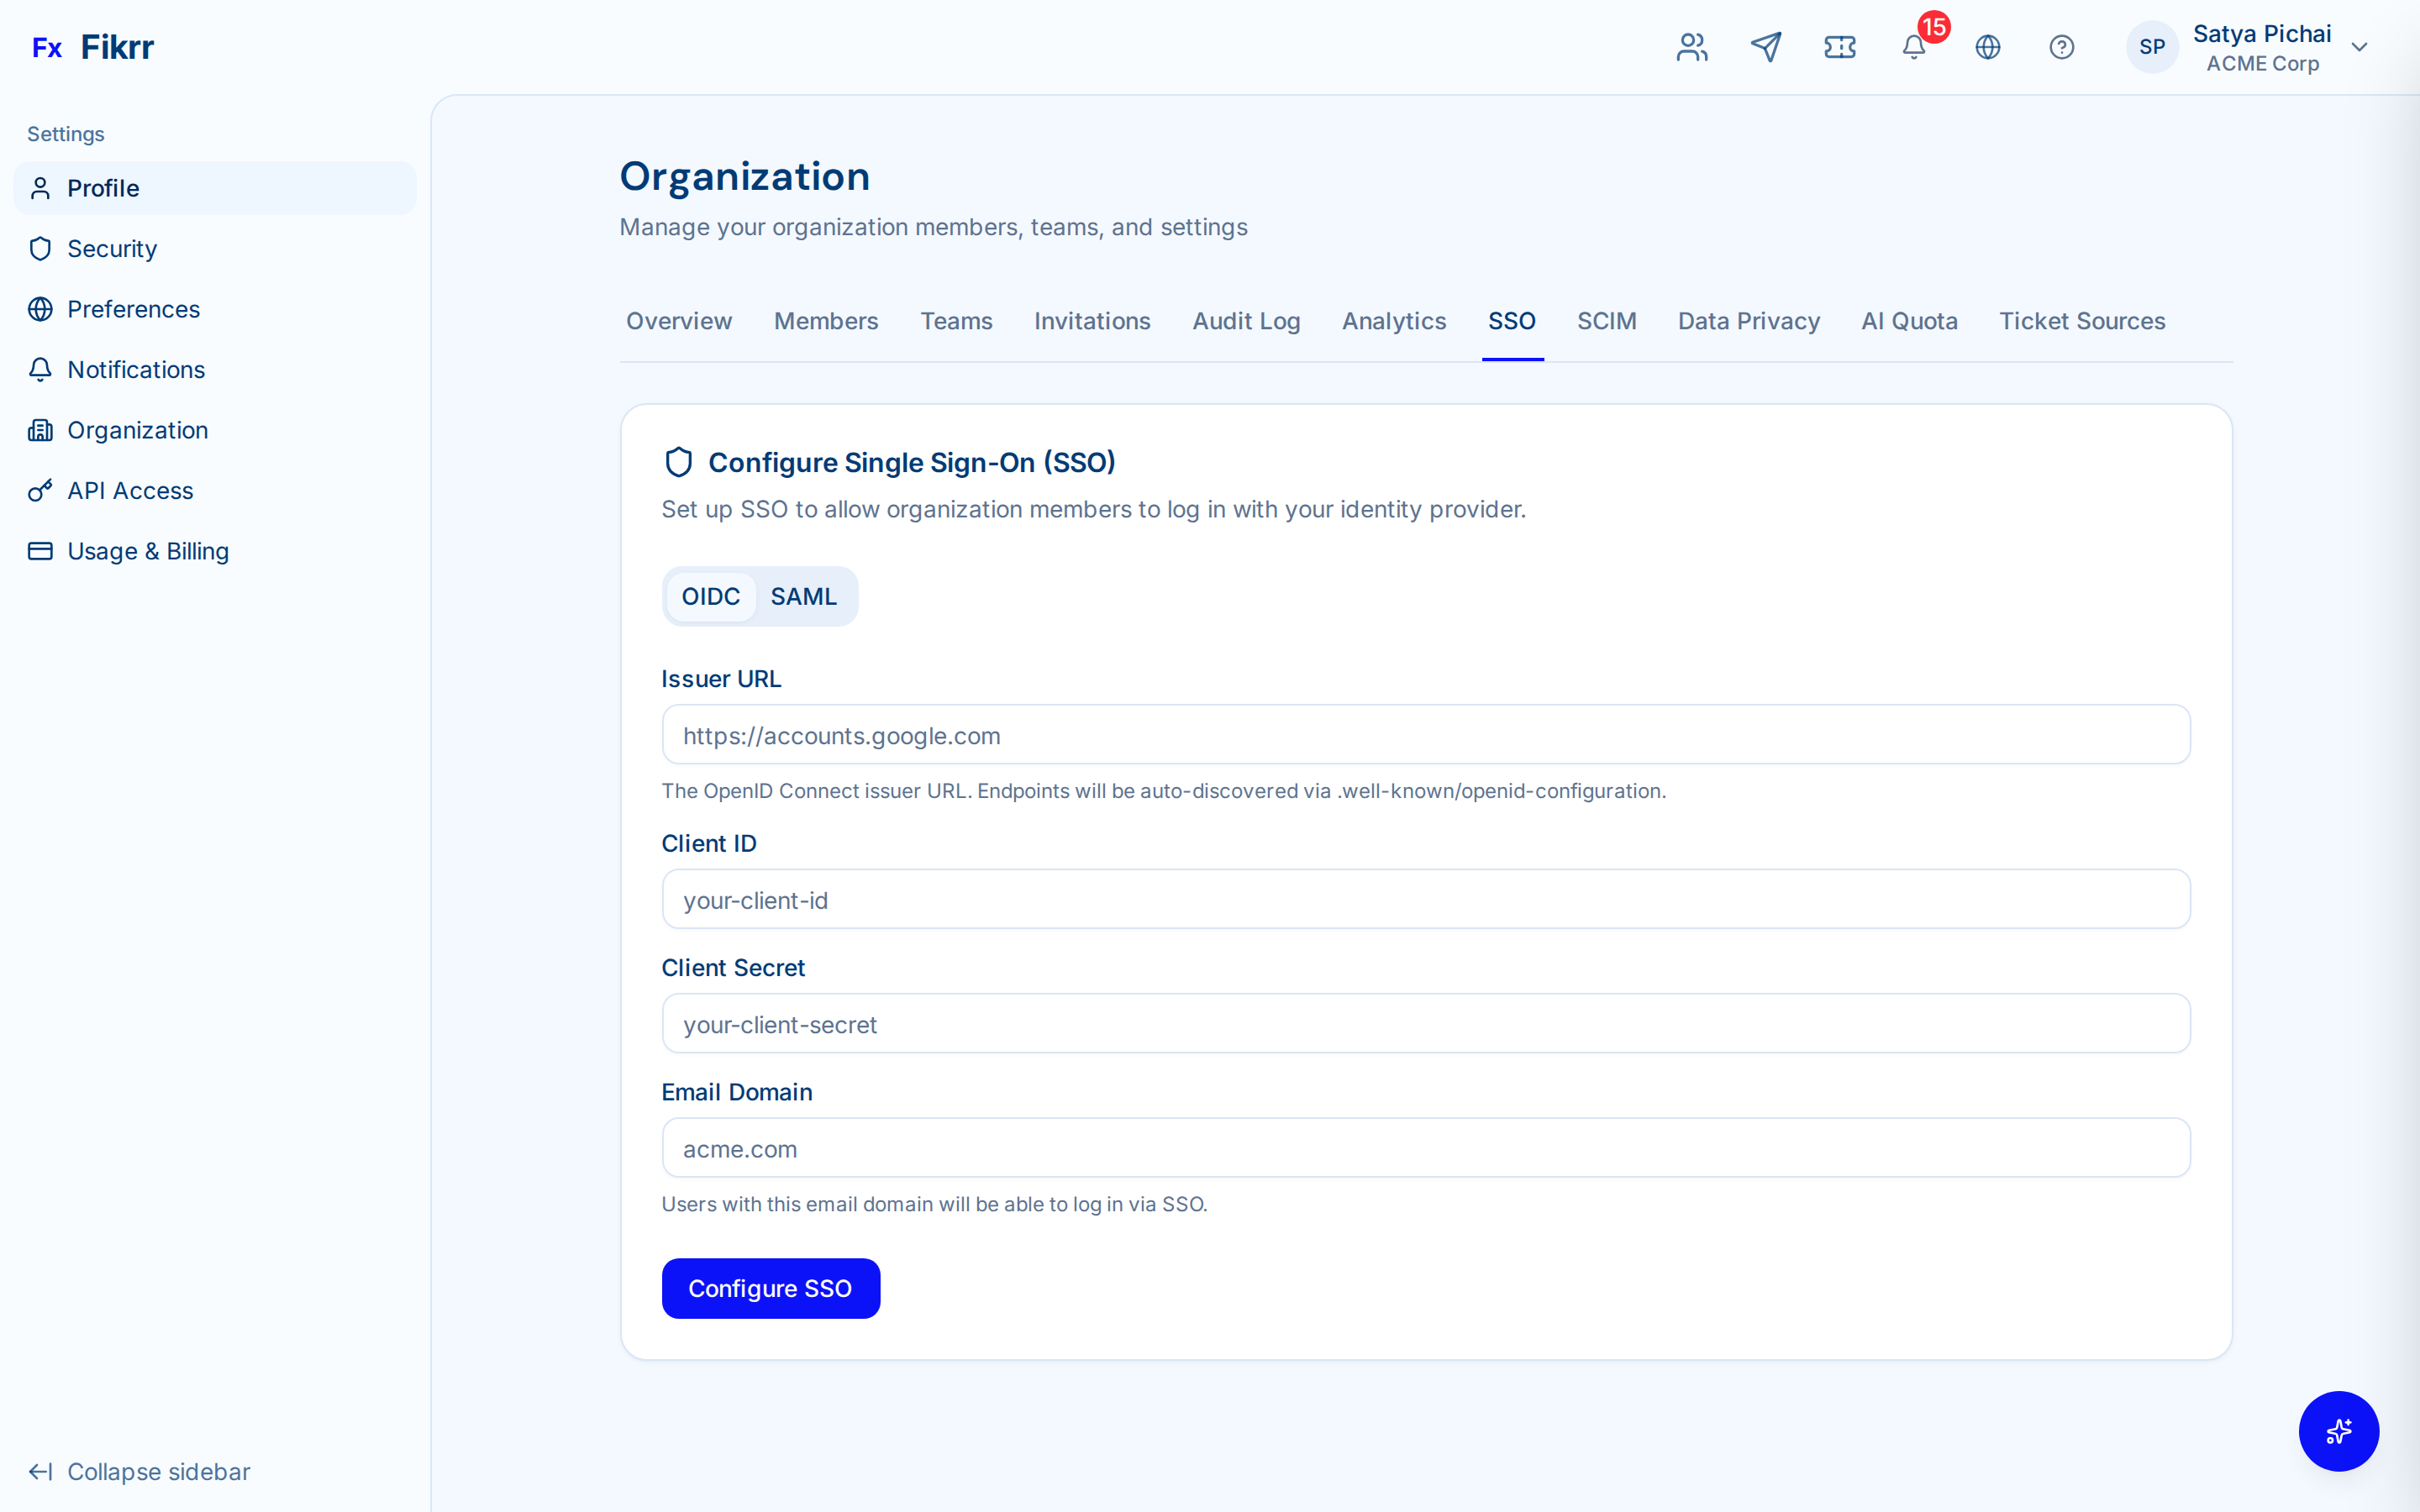The height and width of the screenshot is (1512, 2420).
Task: Open the members icon in the top bar
Action: tap(1691, 46)
